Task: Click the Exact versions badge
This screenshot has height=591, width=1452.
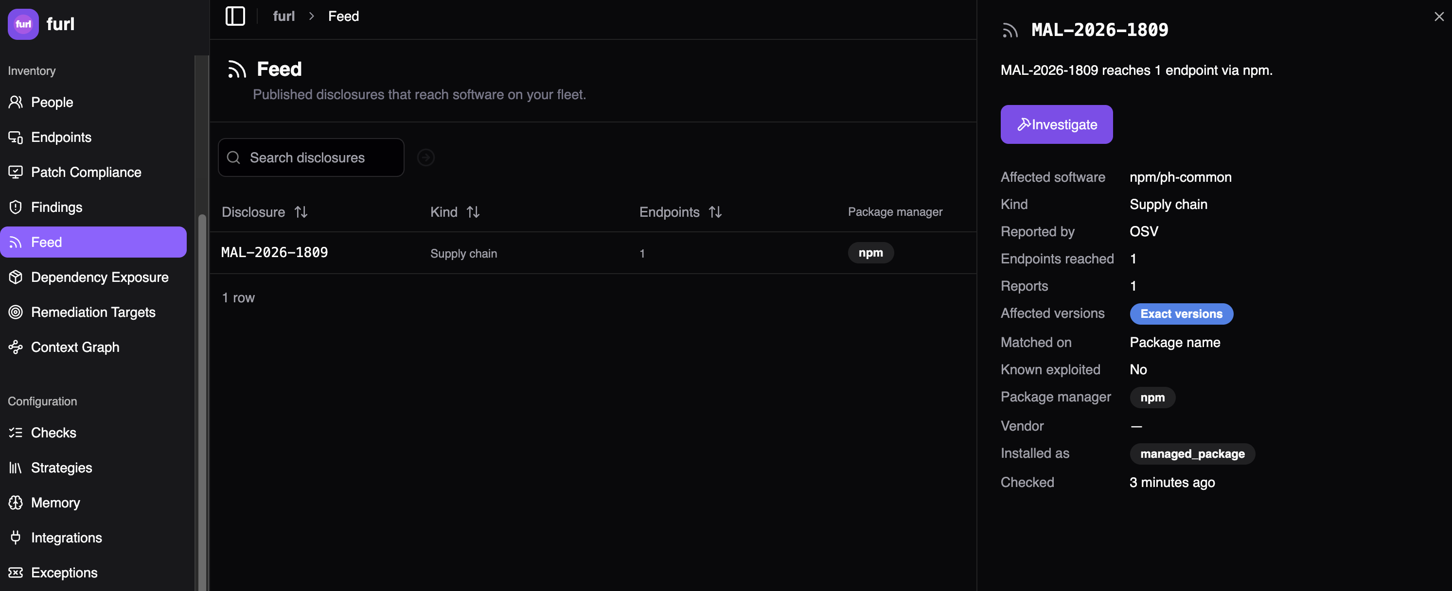Action: coord(1181,314)
